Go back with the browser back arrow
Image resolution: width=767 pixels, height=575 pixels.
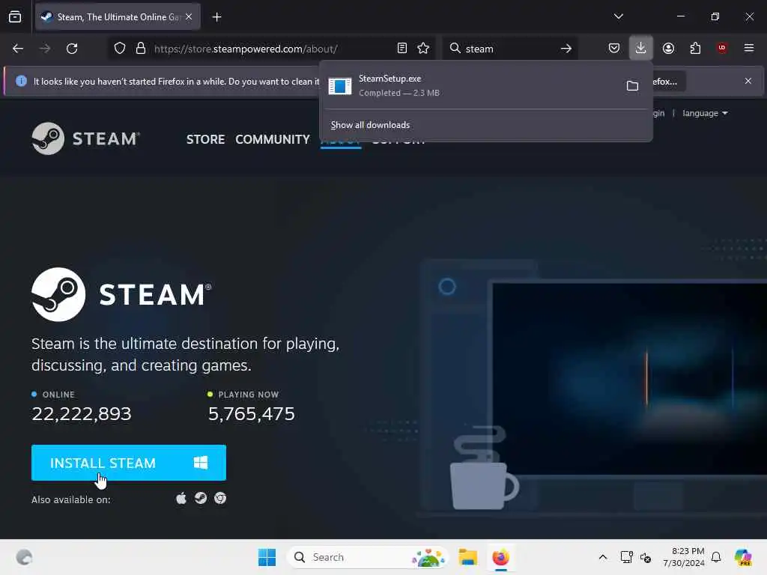pos(18,49)
